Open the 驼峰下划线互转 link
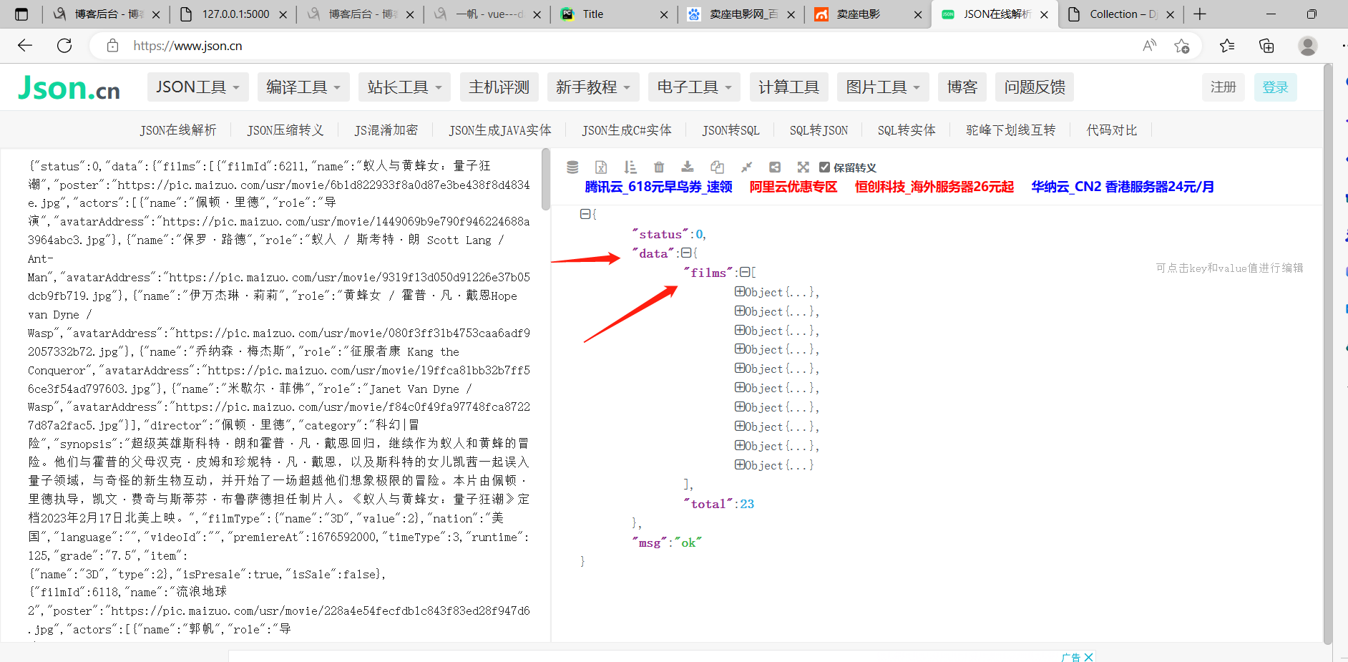This screenshot has height=662, width=1348. point(1010,130)
